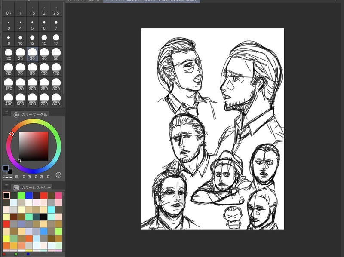Select the 12 brush size preset
344x257 pixels.
pos(32,40)
